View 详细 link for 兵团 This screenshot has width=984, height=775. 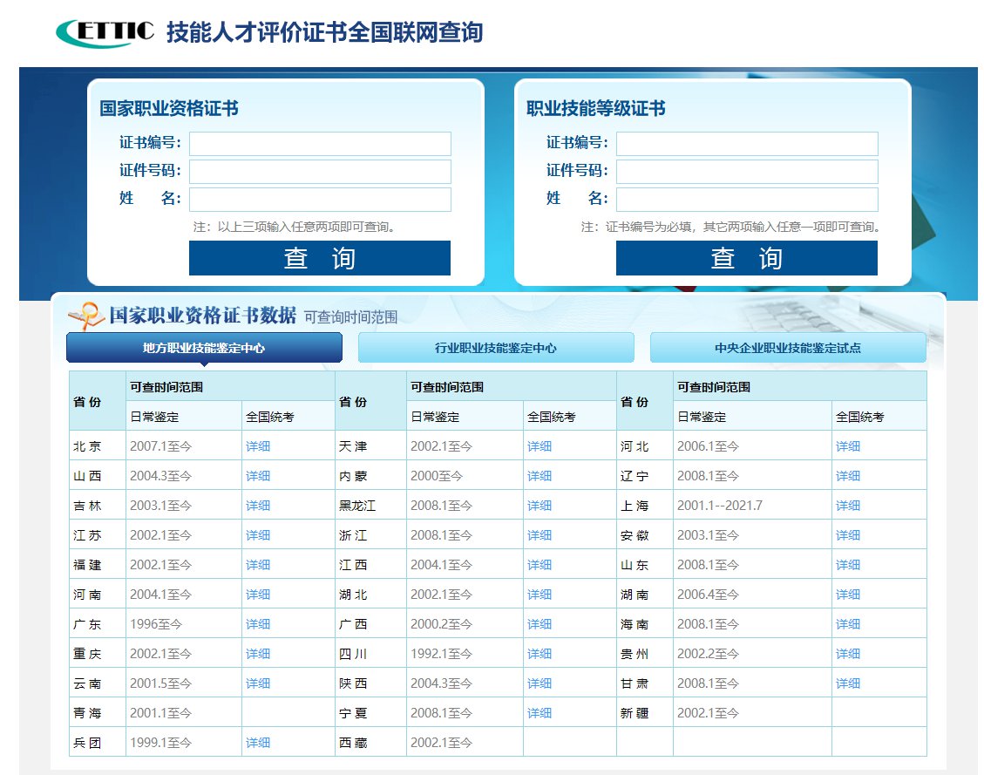click(258, 743)
